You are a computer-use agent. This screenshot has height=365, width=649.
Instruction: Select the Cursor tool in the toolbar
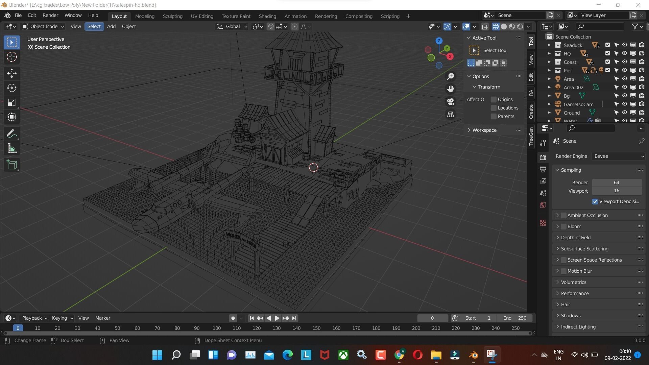coord(12,57)
